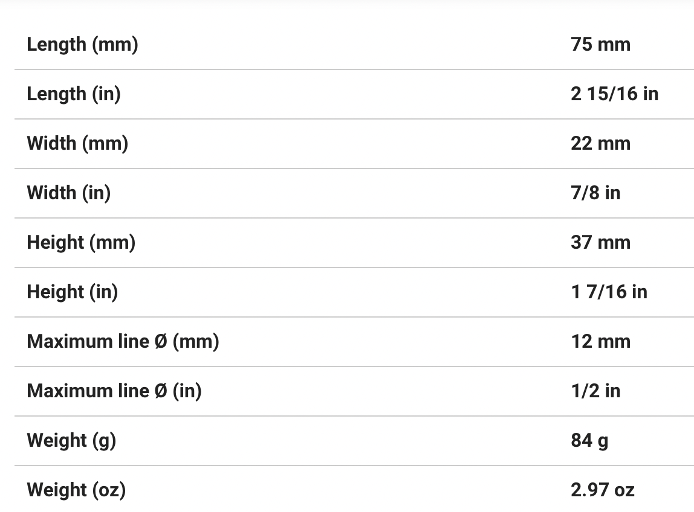Viewport: 694px width, 512px height.
Task: Select the 2 15/16 in value
Action: 614,94
